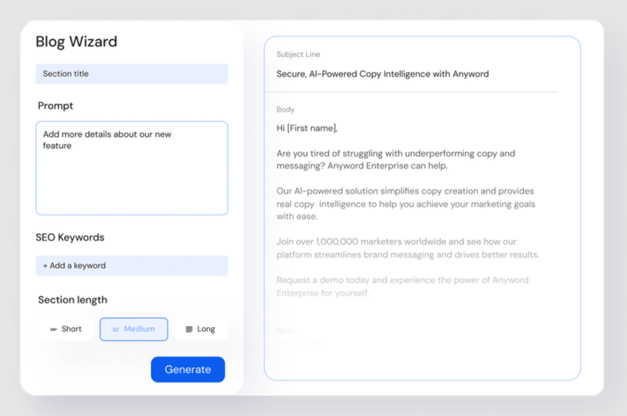The image size is (627, 416).
Task: Click the Medium length lines icon
Action: pyautogui.click(x=116, y=329)
